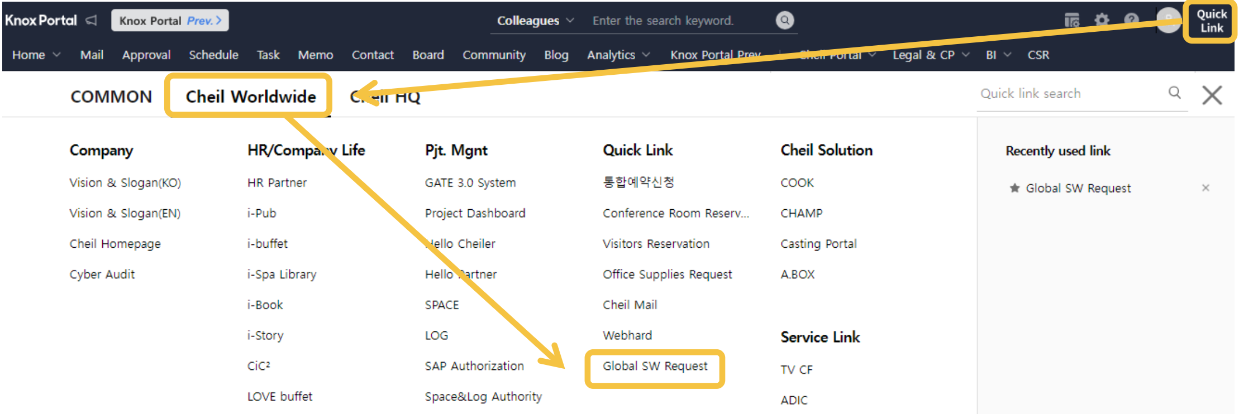The height and width of the screenshot is (414, 1239).
Task: Open Vision & Slogan(KO) link
Action: (x=125, y=183)
